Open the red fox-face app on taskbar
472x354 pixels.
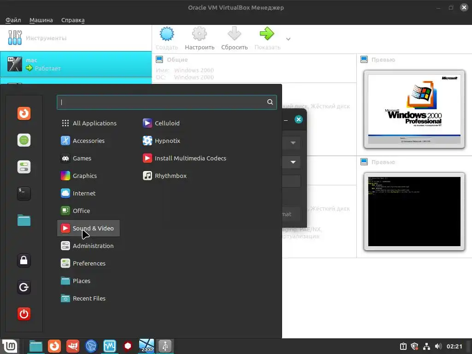tap(73, 346)
